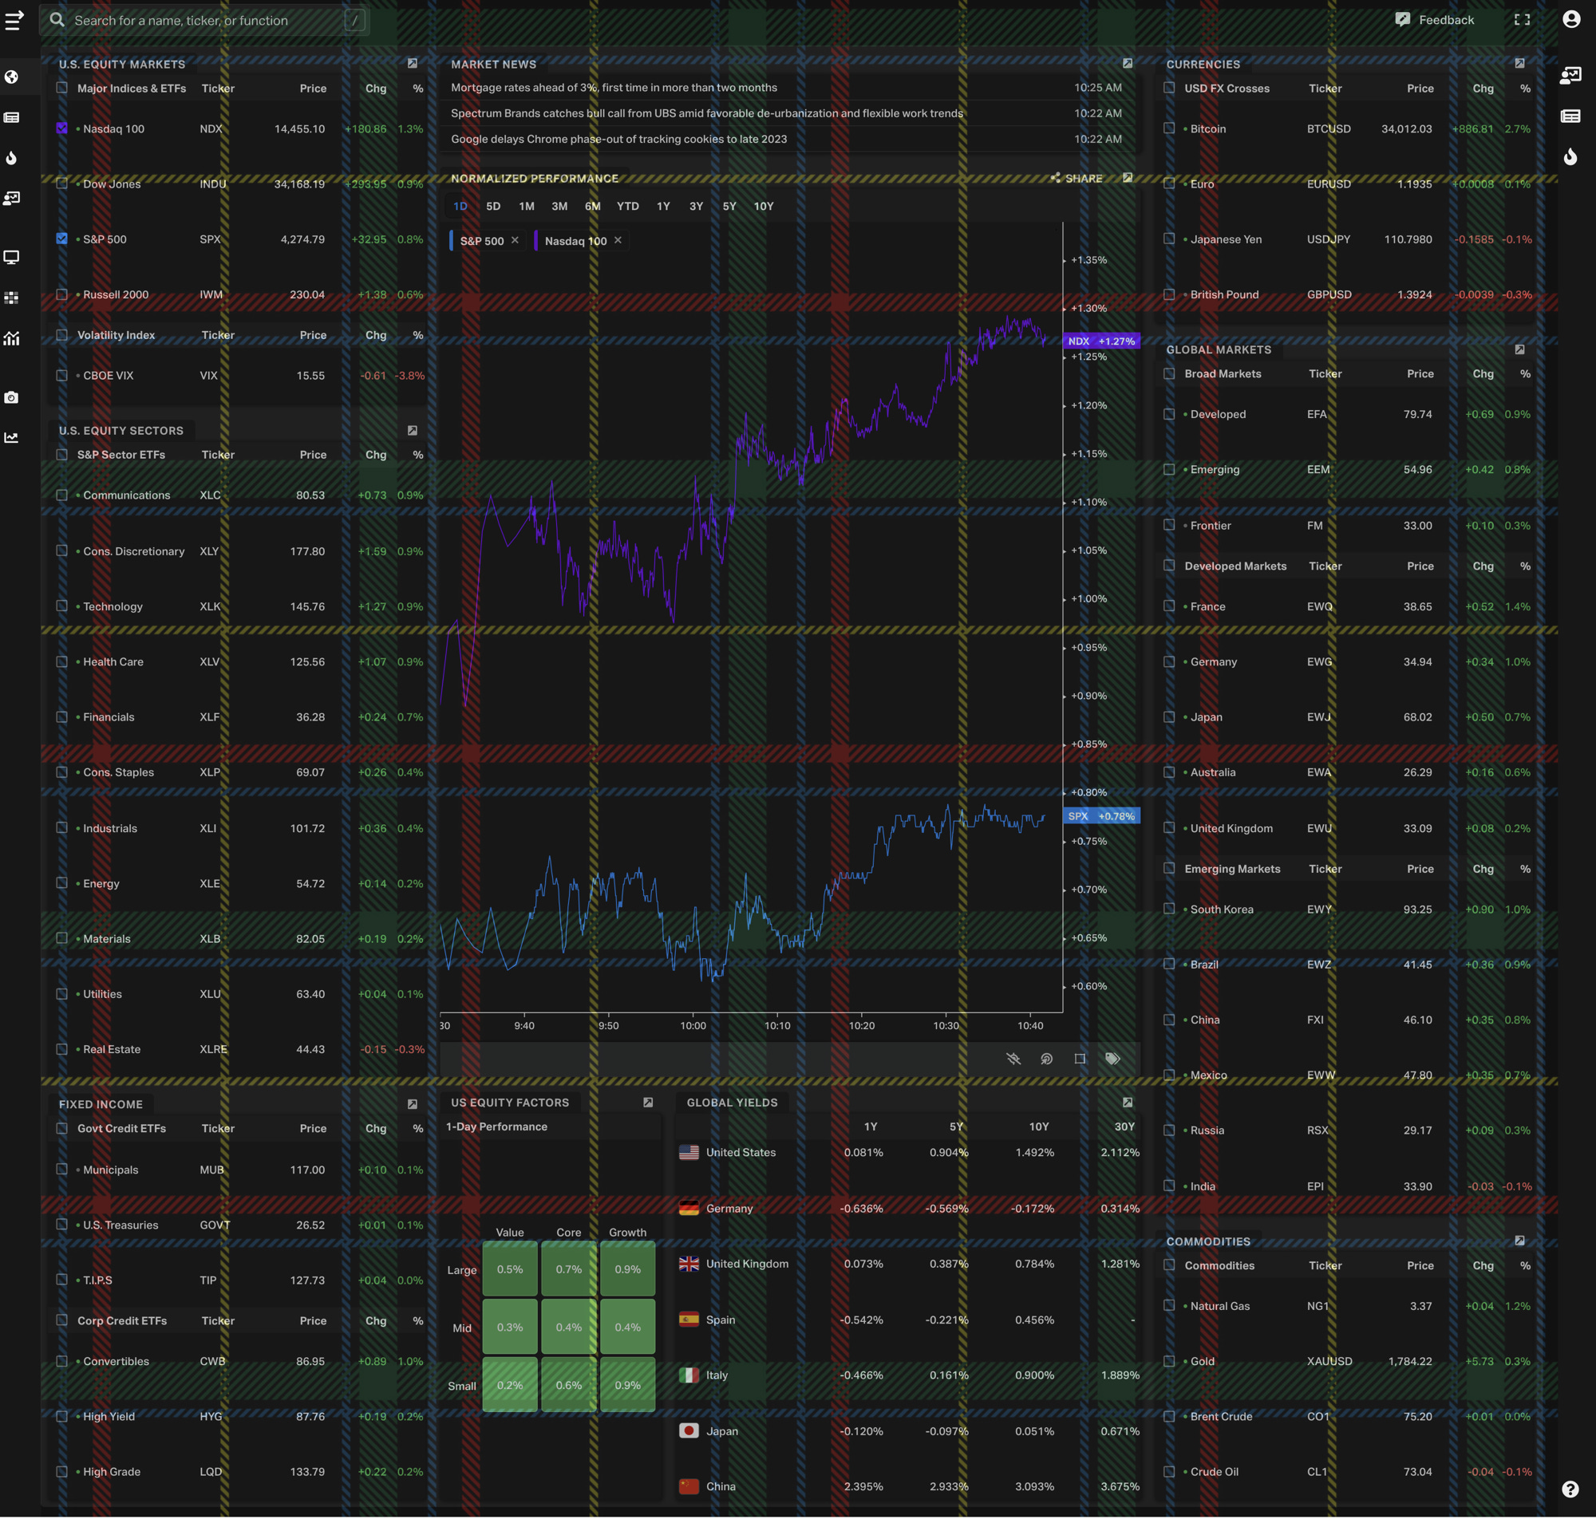Click the camera icon in left sidebar
This screenshot has height=1519, width=1596.
(11, 397)
